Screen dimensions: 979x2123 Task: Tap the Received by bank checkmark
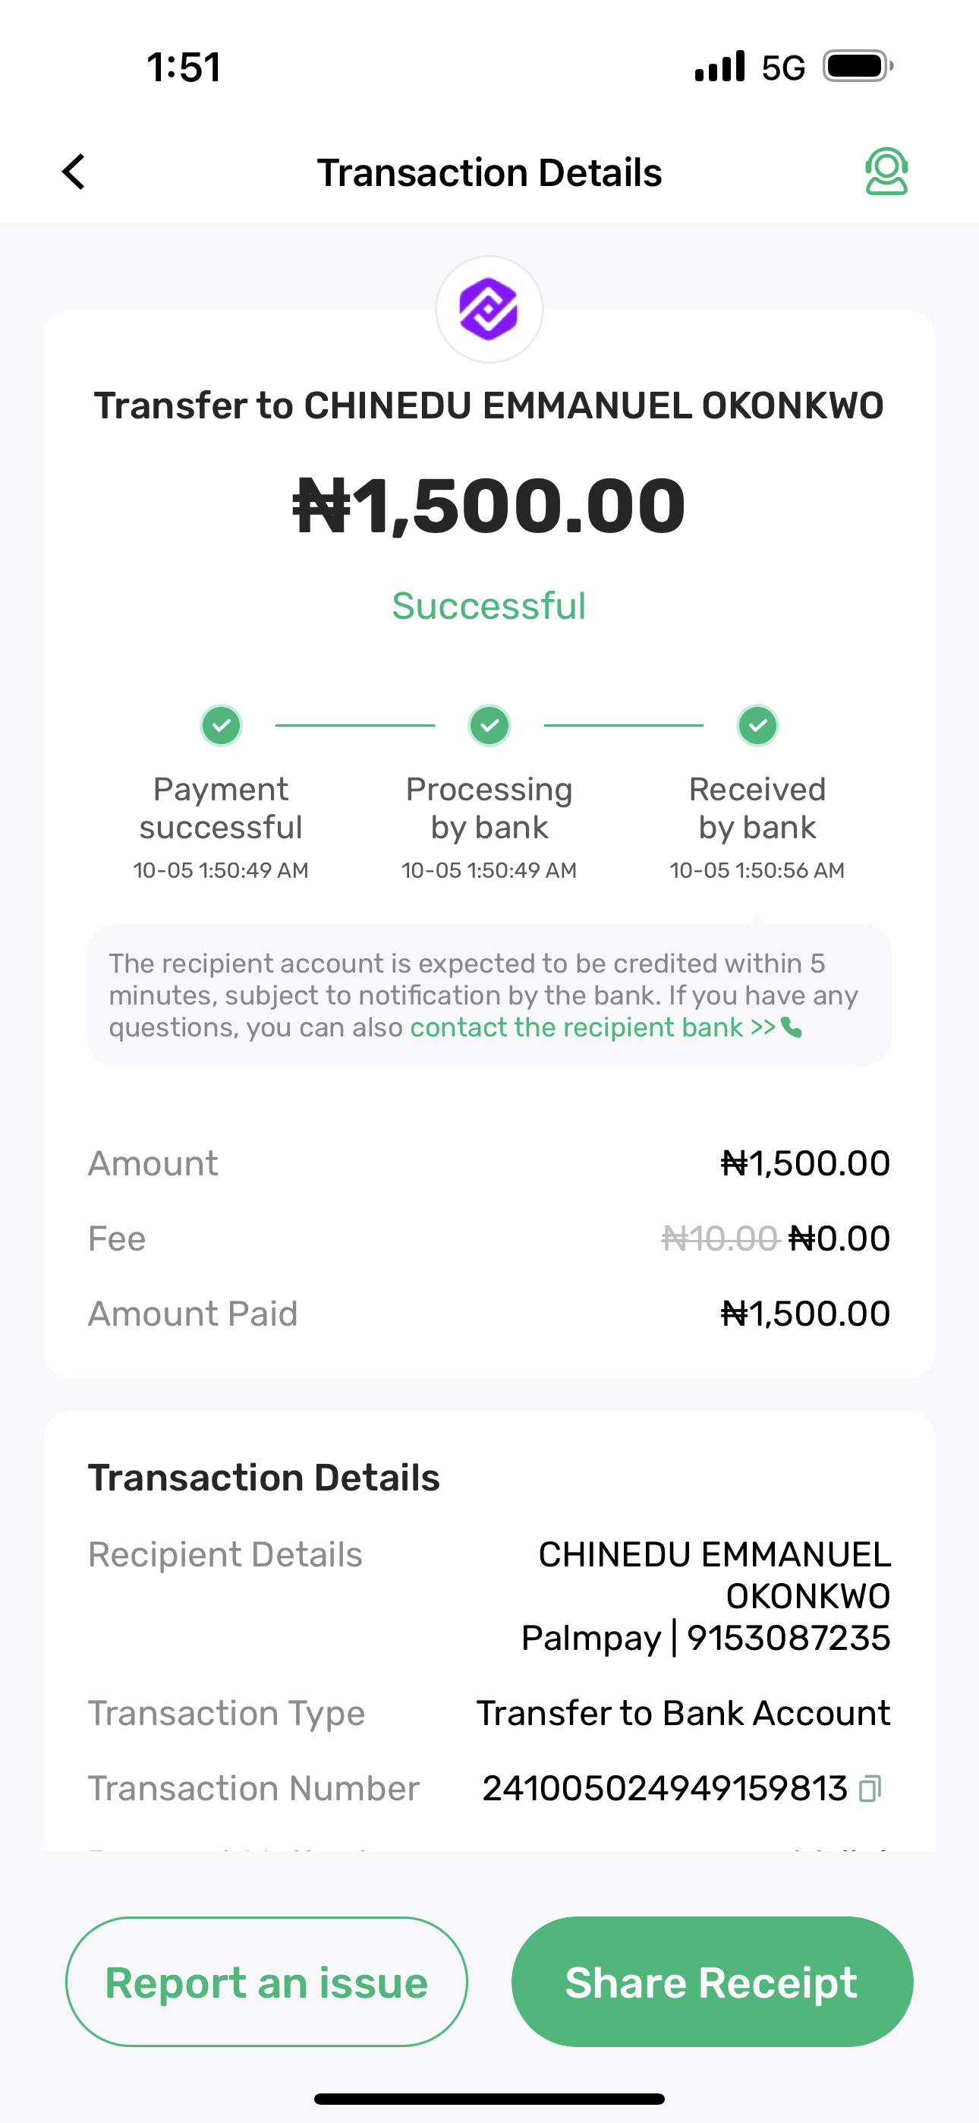757,725
